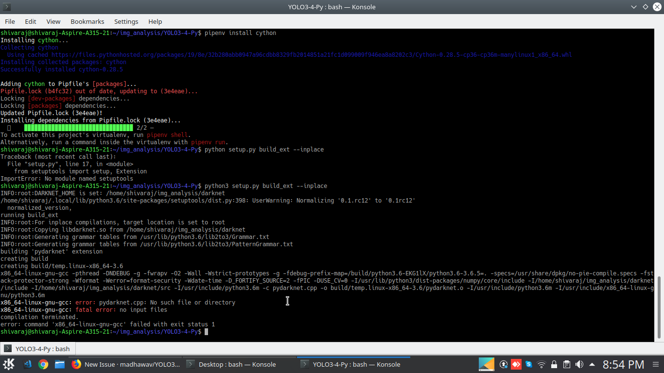Image resolution: width=664 pixels, height=373 pixels.
Task: Switch to Desktop : bash Konsole window
Action: (x=231, y=364)
